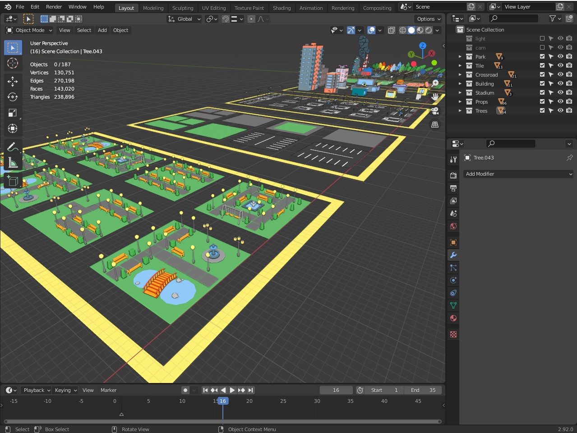Open the Material properties tab
This screenshot has width=577, height=433.
pos(453,318)
